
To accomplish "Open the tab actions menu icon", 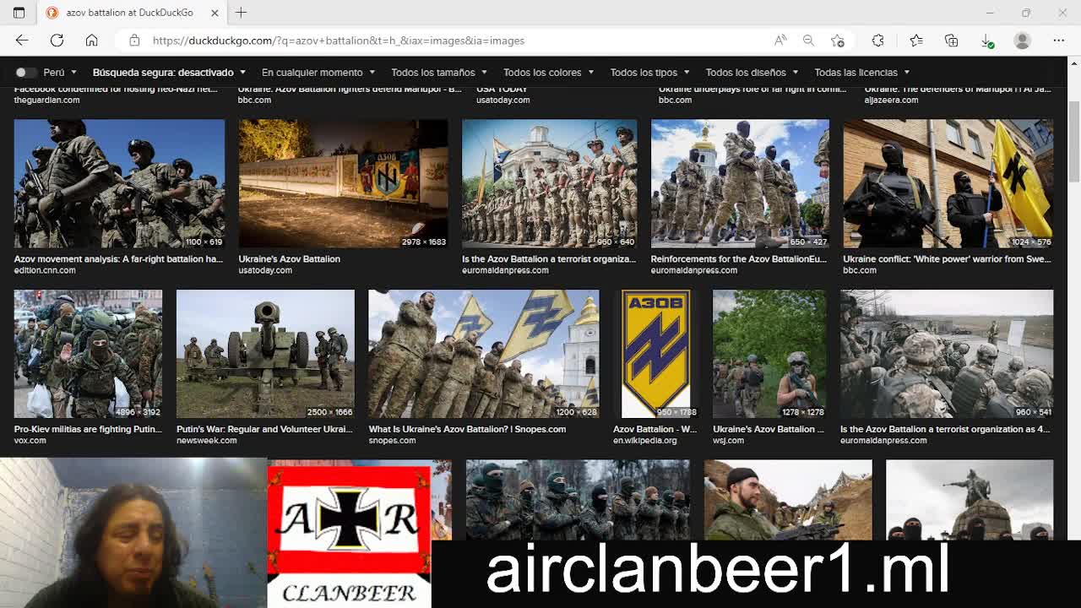I will (x=19, y=13).
